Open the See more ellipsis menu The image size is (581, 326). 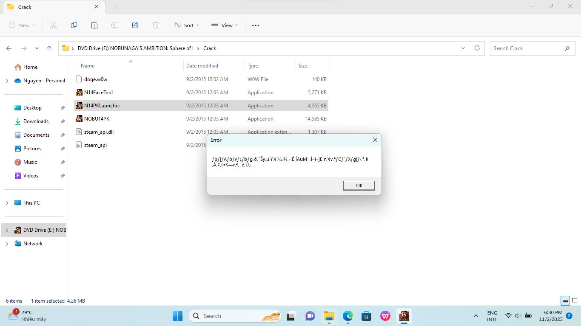point(256,25)
